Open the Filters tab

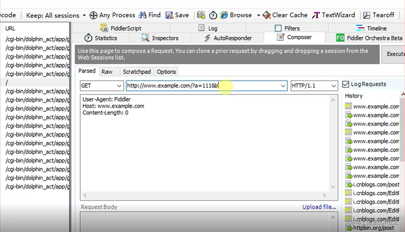287,28
